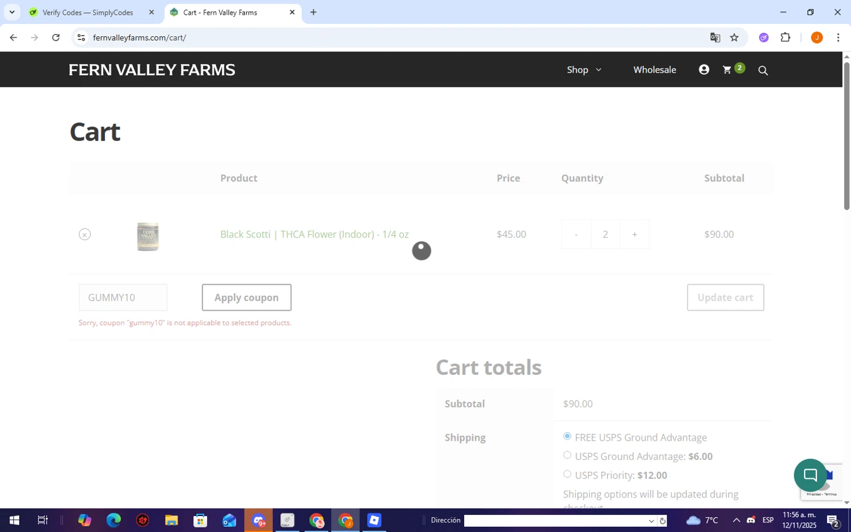Open the Windows Start menu

(x=14, y=520)
